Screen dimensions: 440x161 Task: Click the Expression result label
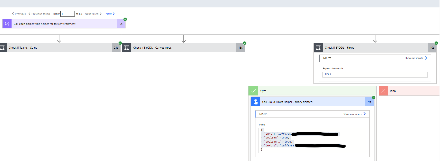click(x=333, y=69)
